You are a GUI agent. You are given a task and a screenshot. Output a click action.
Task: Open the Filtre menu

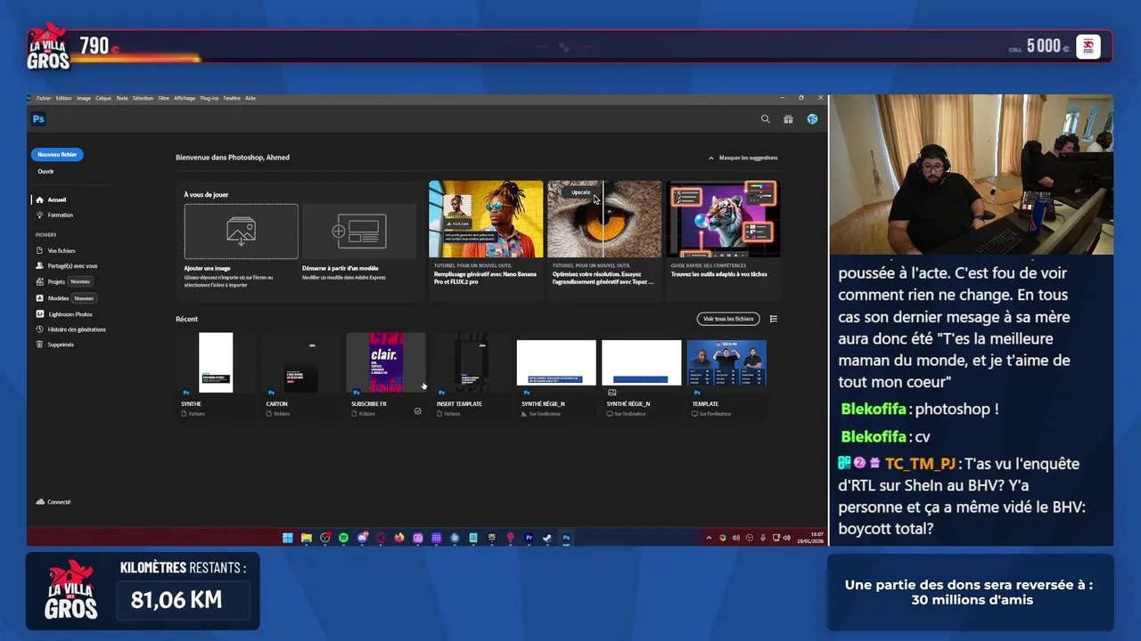click(163, 98)
